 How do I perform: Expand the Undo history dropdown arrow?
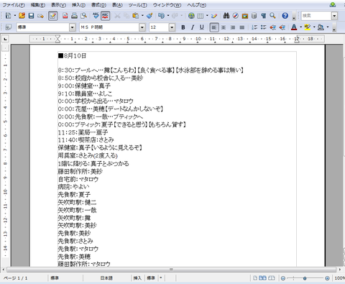click(x=168, y=16)
